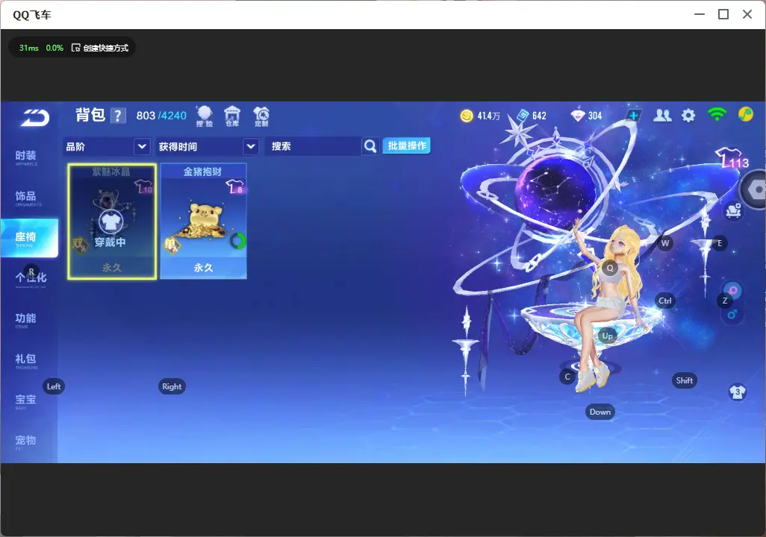This screenshot has width=766, height=537.
Task: Click the gold coin currency icon
Action: [467, 116]
